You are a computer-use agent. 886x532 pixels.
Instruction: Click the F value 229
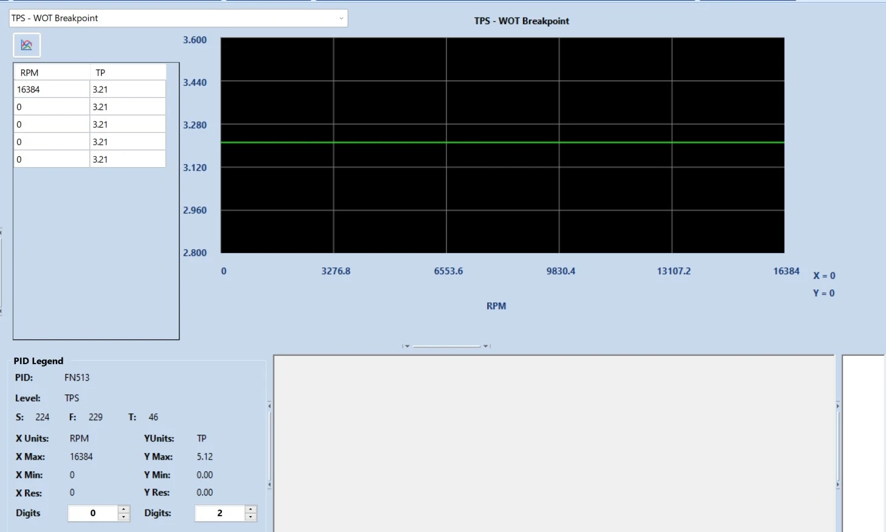(95, 417)
